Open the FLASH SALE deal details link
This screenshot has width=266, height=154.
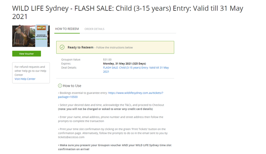point(136,70)
